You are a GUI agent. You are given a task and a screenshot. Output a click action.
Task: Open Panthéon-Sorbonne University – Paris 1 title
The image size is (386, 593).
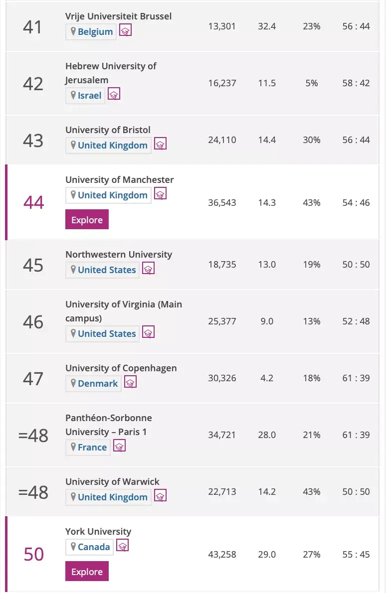click(108, 425)
